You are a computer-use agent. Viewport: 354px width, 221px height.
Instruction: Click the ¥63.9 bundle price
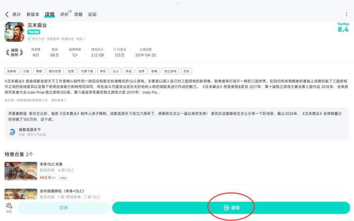(45, 178)
